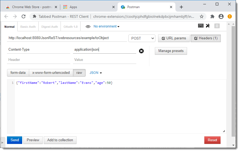
Task: Click the request URL input field
Action: [67, 38]
